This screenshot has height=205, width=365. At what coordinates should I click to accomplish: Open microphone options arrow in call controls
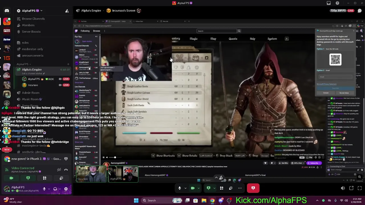coord(185,188)
